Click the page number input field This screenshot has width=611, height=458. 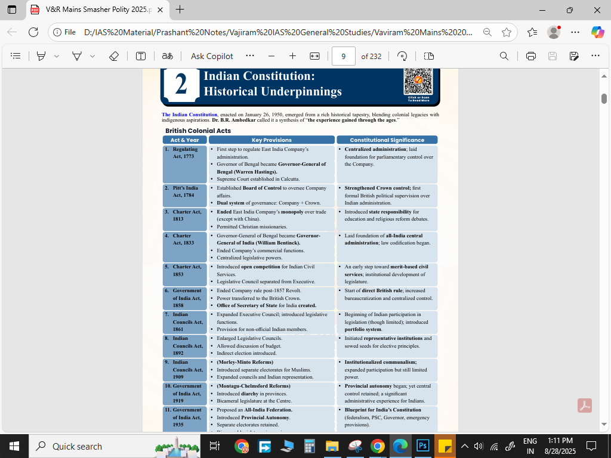click(x=343, y=56)
